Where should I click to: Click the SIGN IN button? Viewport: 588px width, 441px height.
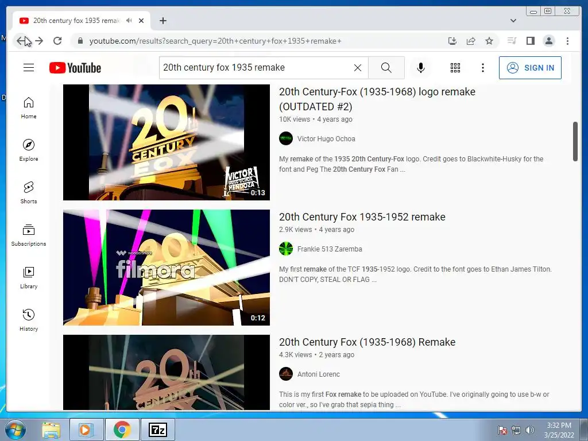[530, 68]
